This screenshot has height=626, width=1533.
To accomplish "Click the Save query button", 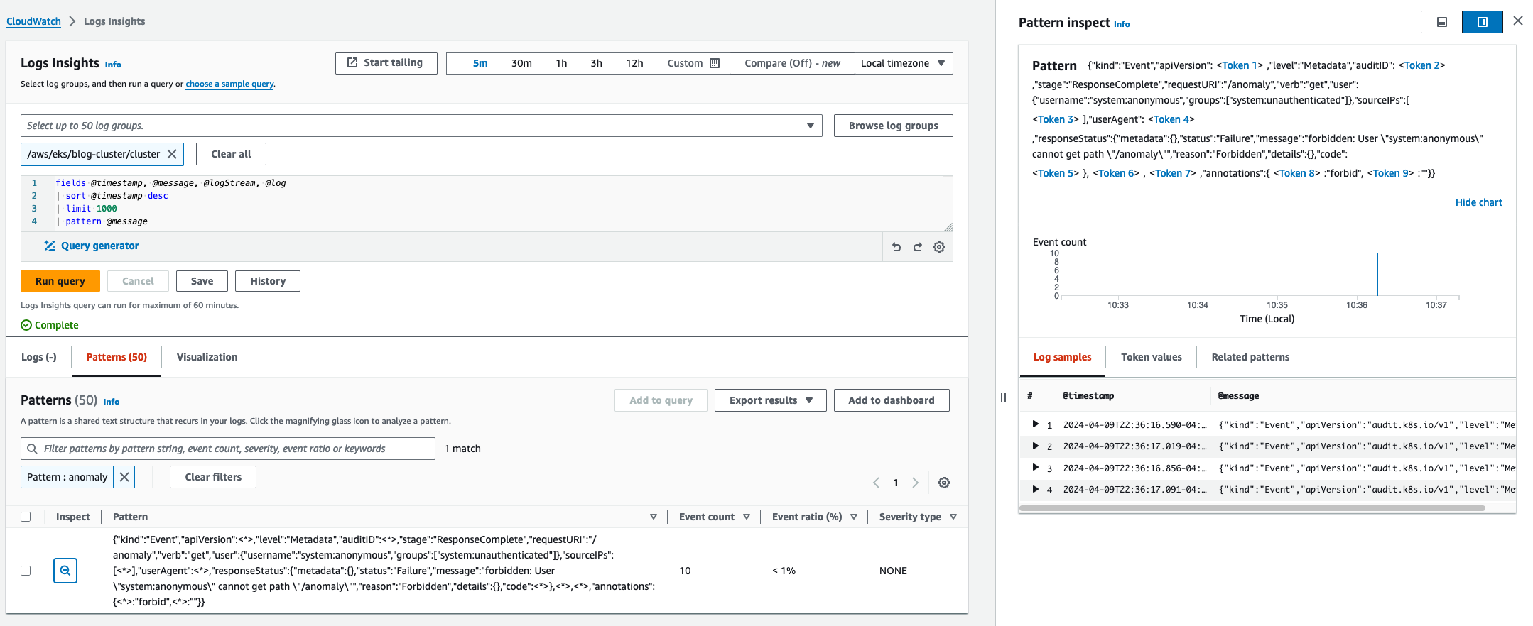I will click(x=202, y=281).
